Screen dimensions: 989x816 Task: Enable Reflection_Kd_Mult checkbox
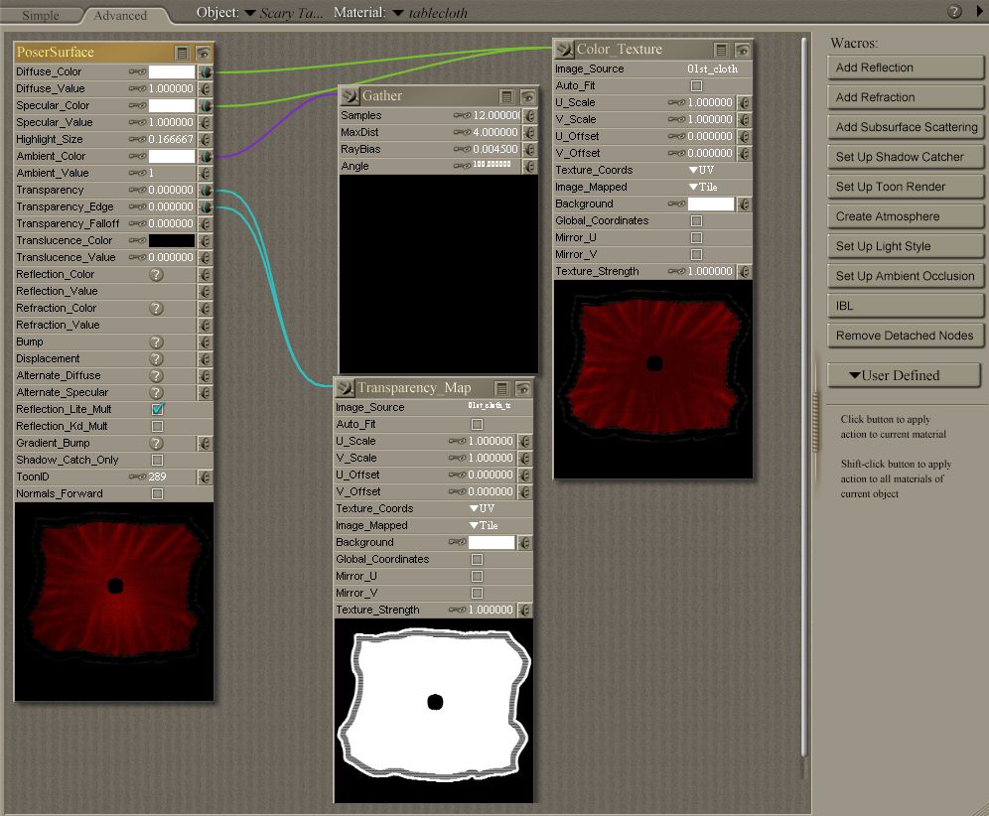click(158, 427)
